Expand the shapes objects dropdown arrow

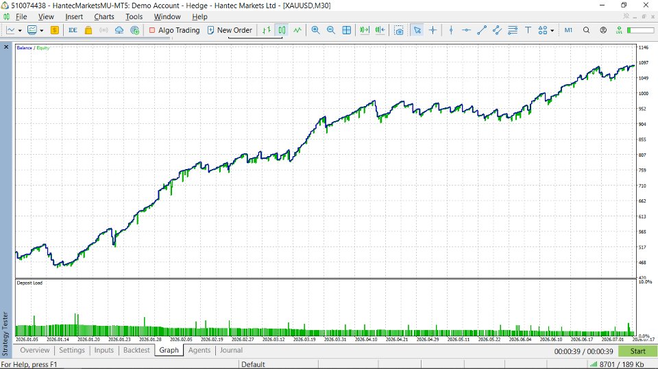[552, 31]
